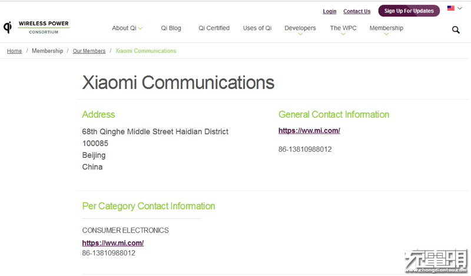The image size is (471, 276).
Task: Open the Contact Us link
Action: (x=357, y=11)
